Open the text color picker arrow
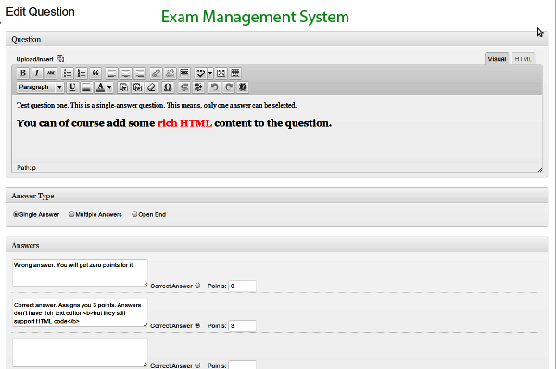 tap(109, 87)
